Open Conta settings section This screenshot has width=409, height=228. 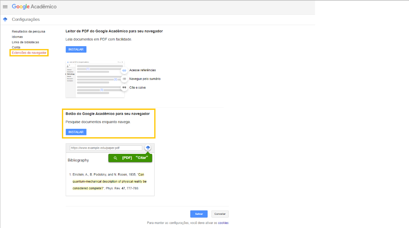pos(16,48)
